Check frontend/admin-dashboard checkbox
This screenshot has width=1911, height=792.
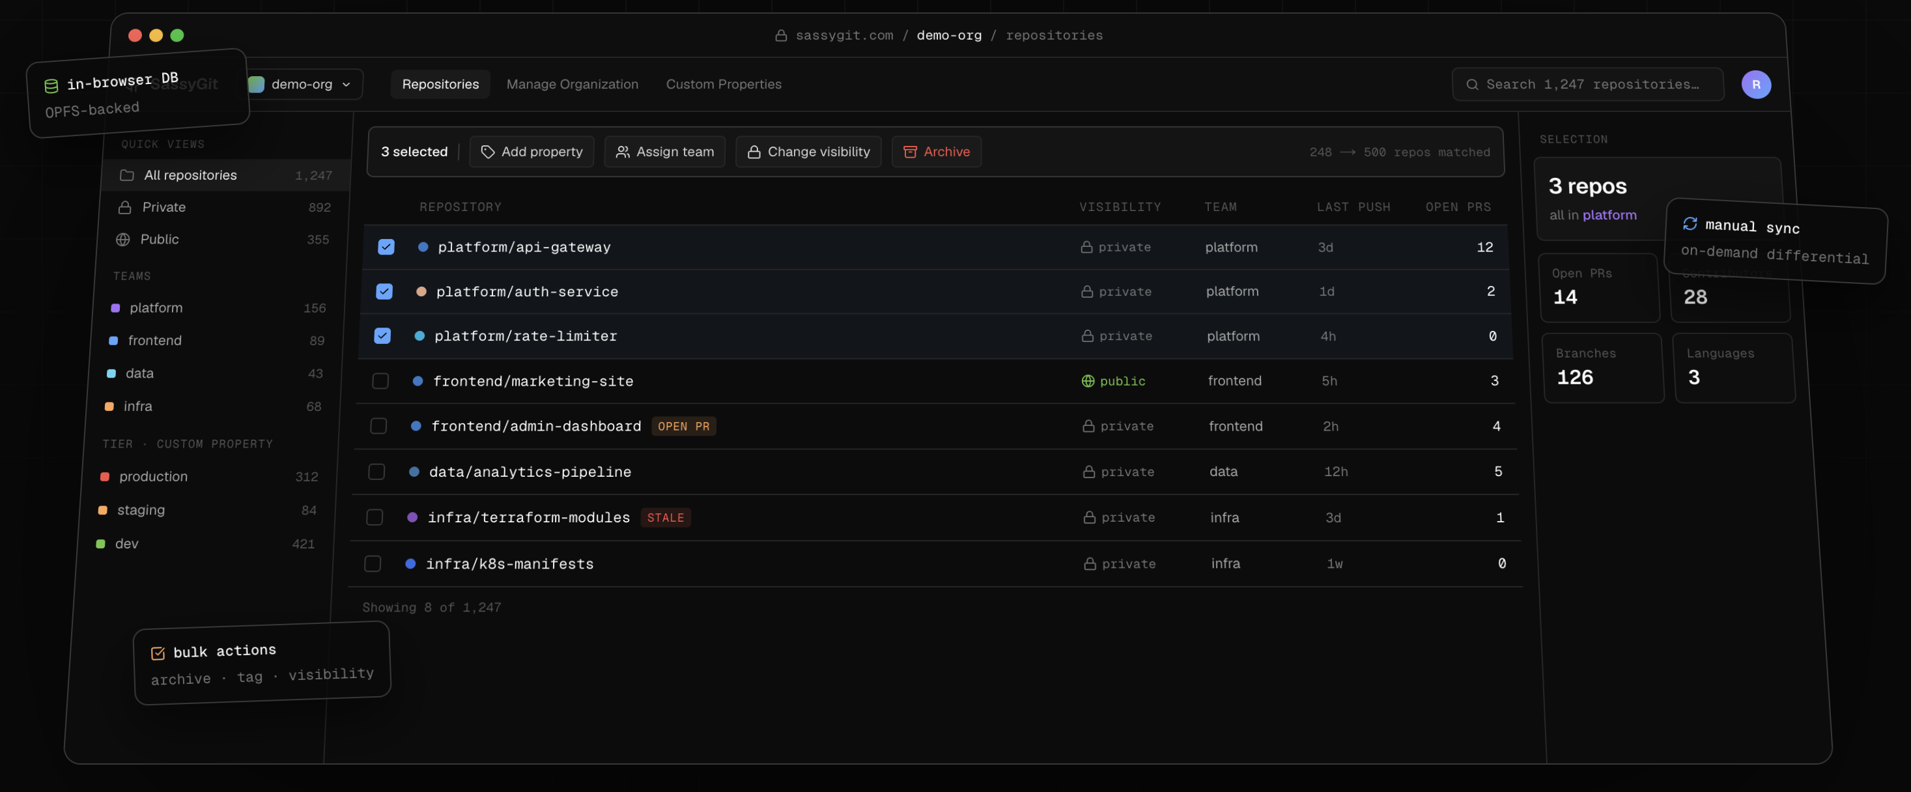tap(378, 427)
